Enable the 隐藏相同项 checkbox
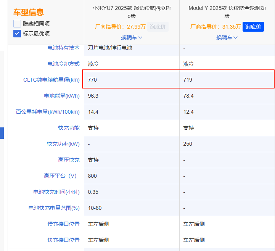Image resolution: width=275 pixels, height=251 pixels. (x=17, y=24)
